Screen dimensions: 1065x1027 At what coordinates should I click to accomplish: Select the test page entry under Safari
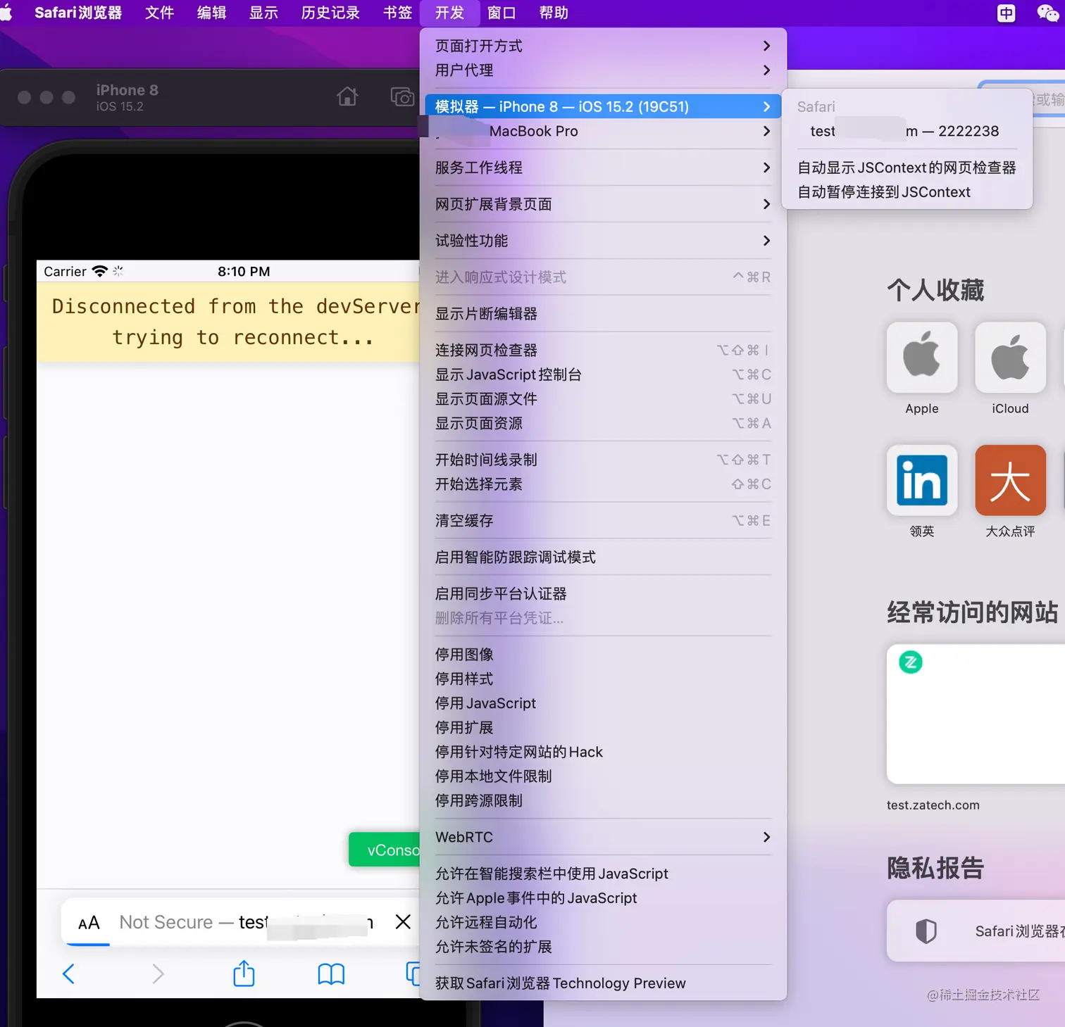coord(907,131)
